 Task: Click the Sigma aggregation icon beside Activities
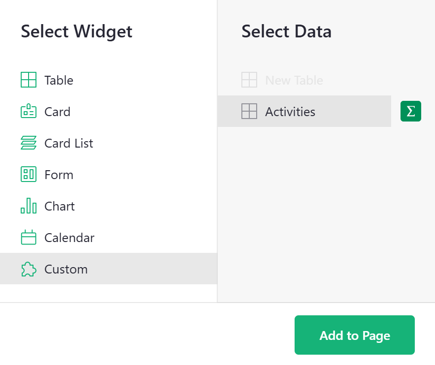pos(410,111)
